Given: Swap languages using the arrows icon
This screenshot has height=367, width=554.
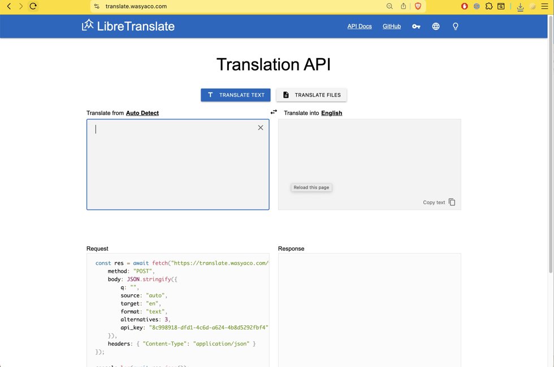Looking at the screenshot, I should [x=274, y=112].
